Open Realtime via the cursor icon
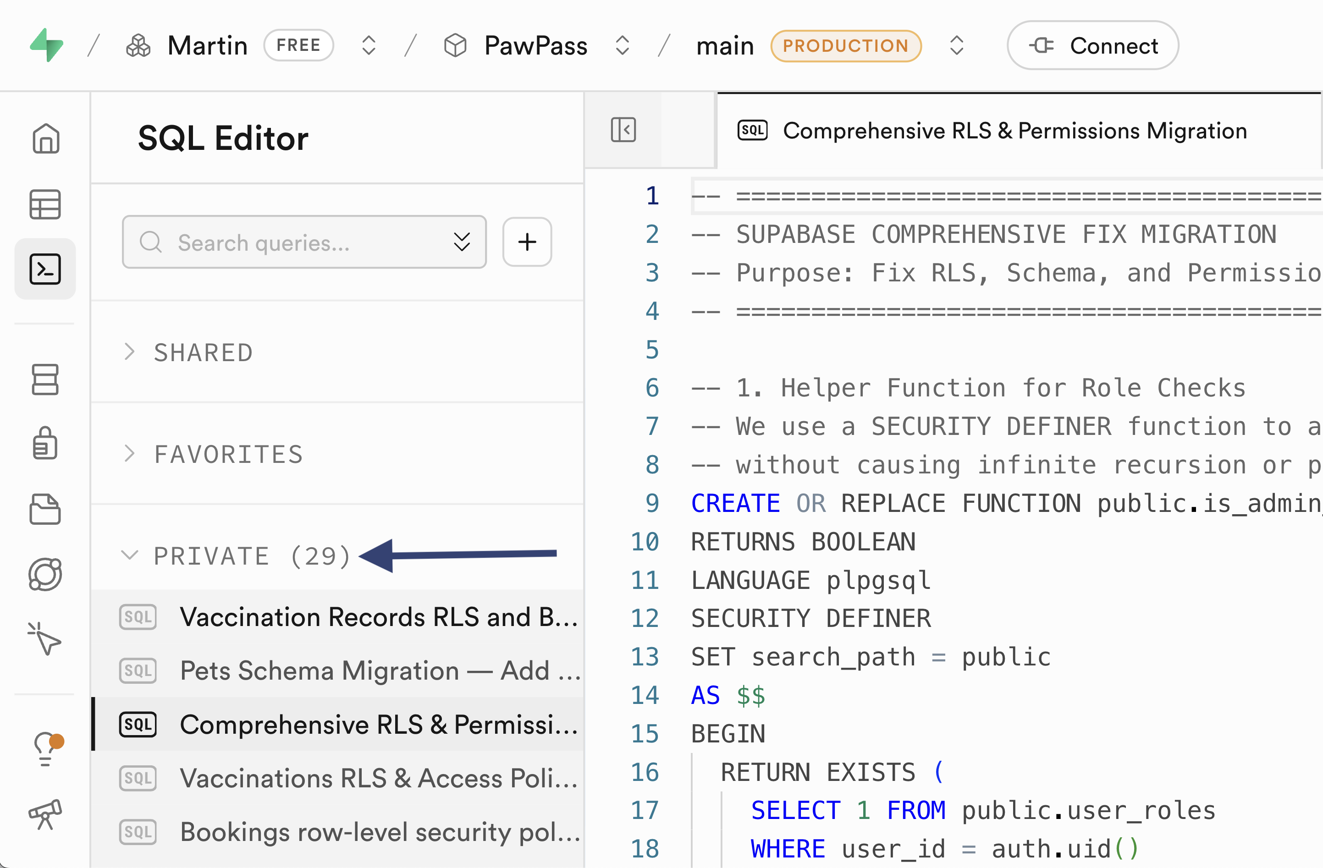The image size is (1323, 868). click(45, 640)
